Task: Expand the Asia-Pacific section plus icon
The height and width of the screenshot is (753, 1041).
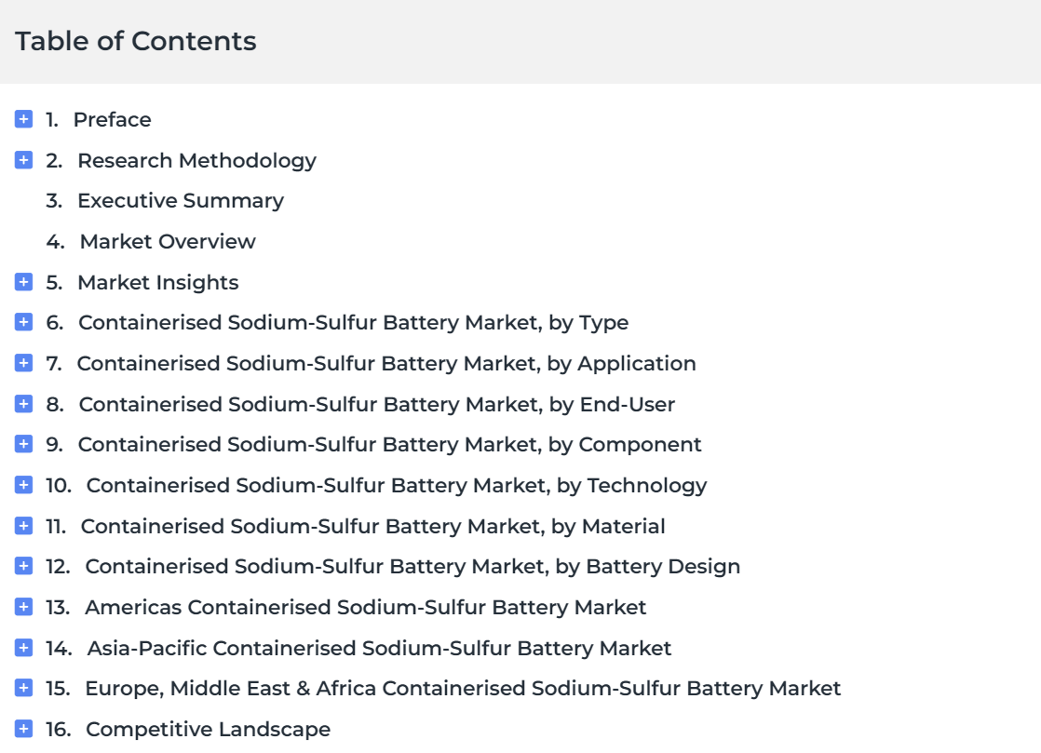Action: (23, 648)
